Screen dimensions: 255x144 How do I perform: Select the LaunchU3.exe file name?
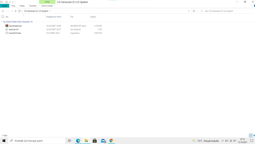pyautogui.click(x=15, y=33)
